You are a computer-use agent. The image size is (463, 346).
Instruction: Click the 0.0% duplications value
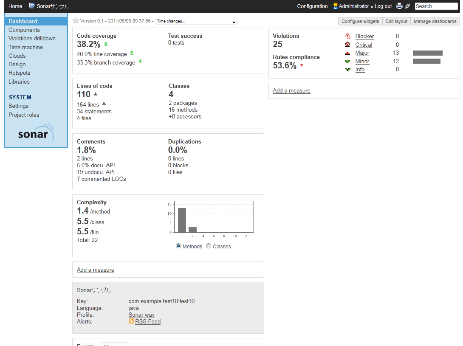click(x=178, y=150)
